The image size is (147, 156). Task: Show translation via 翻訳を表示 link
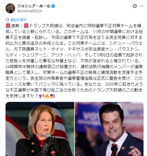pos(18,20)
